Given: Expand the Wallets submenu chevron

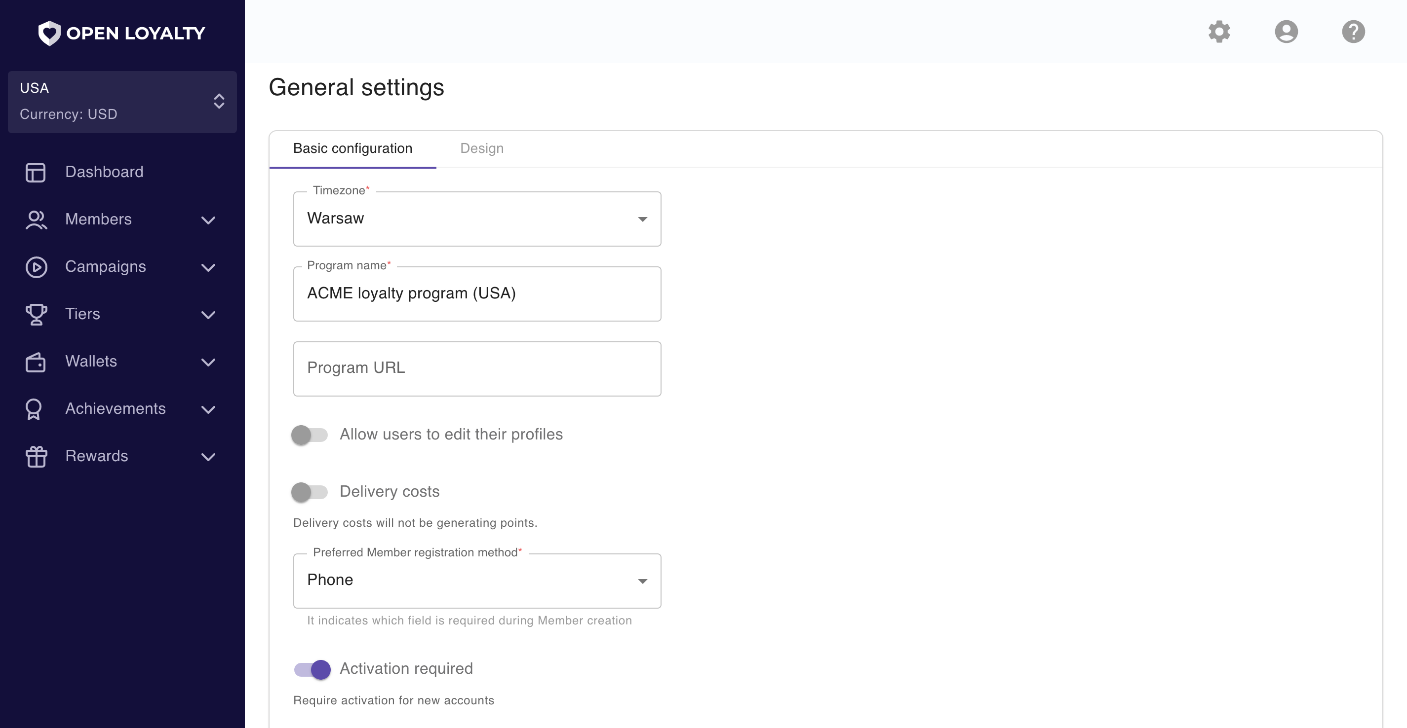Looking at the screenshot, I should tap(208, 363).
